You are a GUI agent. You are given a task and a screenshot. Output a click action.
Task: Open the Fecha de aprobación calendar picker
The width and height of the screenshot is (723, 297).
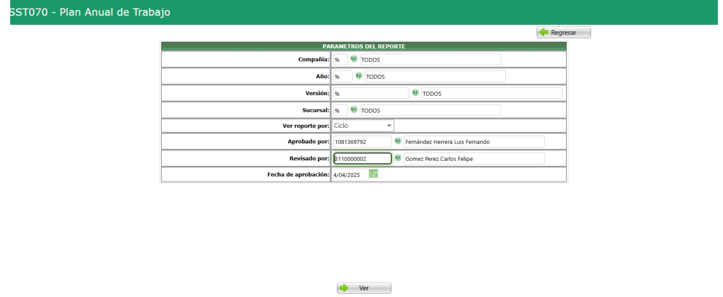(373, 174)
